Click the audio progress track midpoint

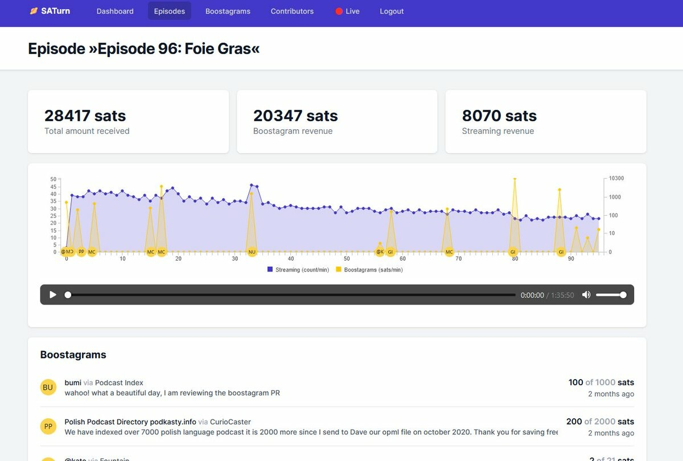tap(290, 295)
